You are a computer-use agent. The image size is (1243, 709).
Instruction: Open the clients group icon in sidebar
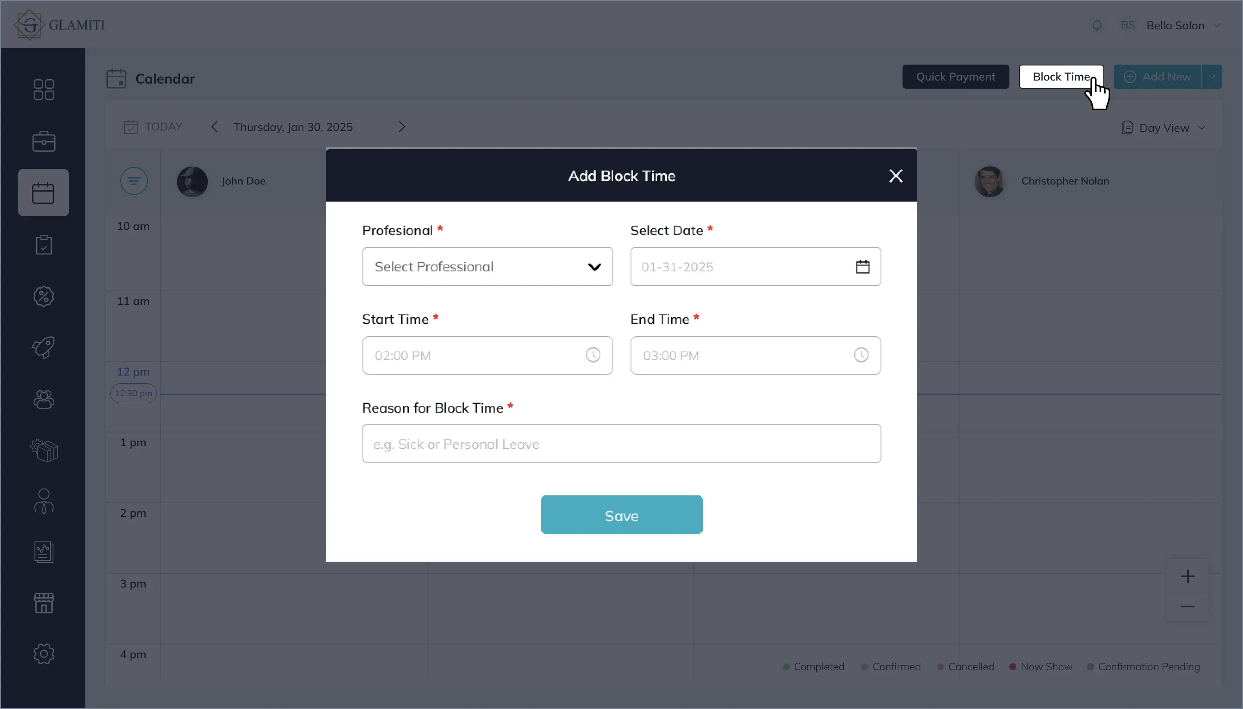[44, 399]
